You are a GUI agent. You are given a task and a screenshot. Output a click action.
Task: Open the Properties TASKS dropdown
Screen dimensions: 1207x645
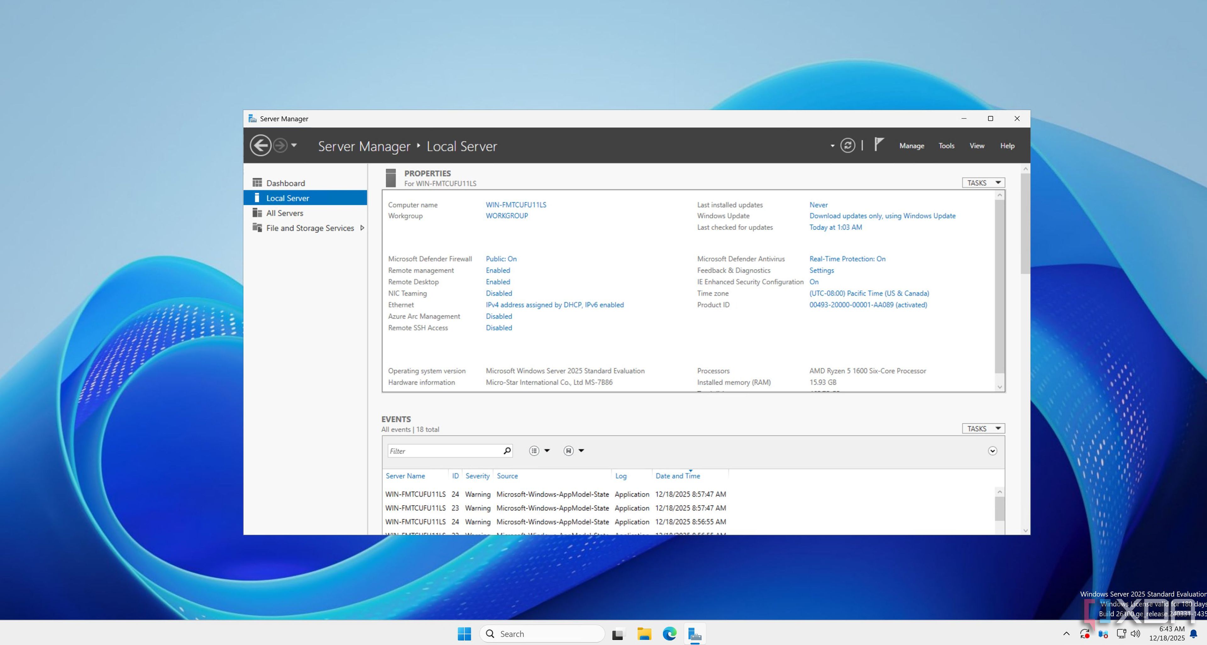pos(983,183)
